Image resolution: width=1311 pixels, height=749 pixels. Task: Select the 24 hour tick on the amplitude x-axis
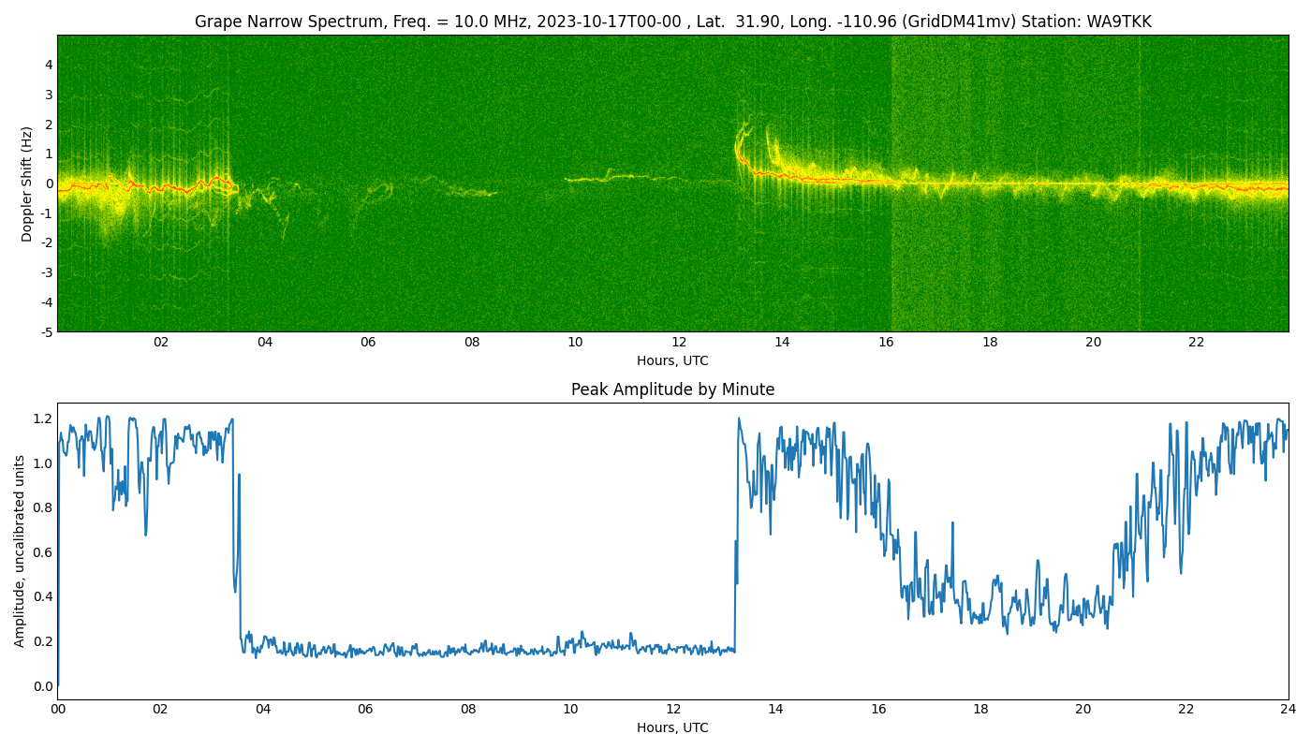(x=1289, y=710)
